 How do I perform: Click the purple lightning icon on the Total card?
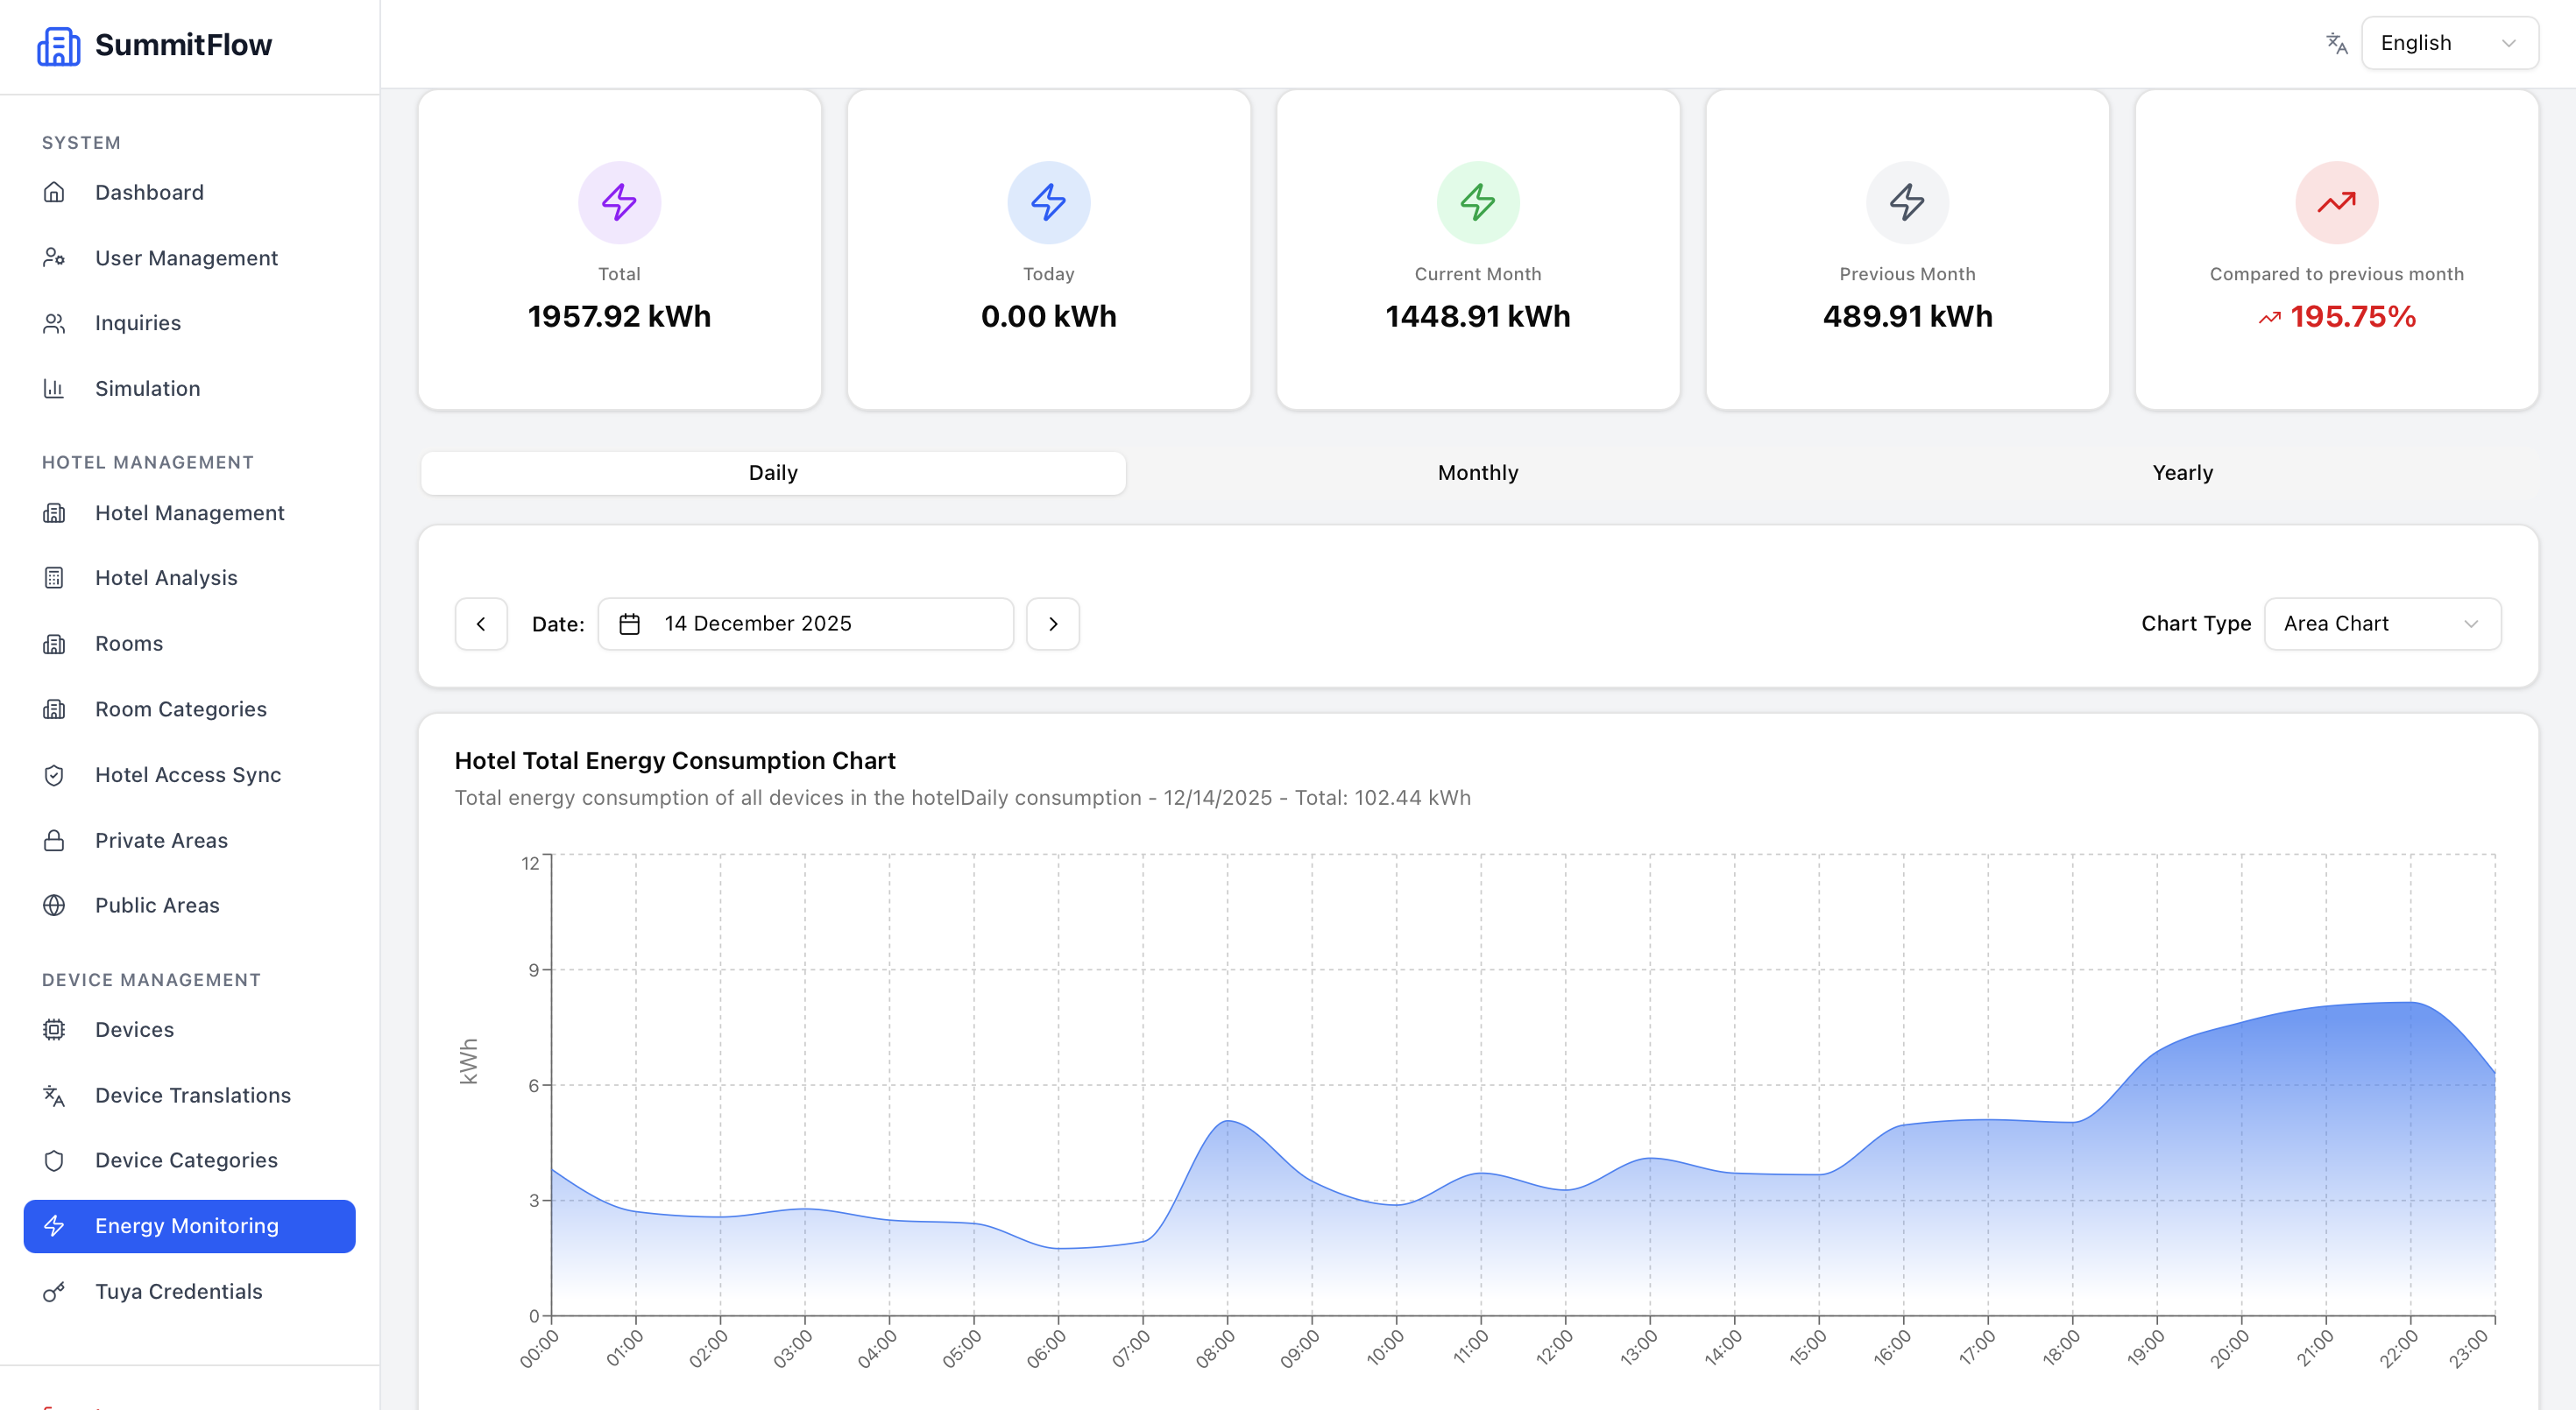coord(619,201)
